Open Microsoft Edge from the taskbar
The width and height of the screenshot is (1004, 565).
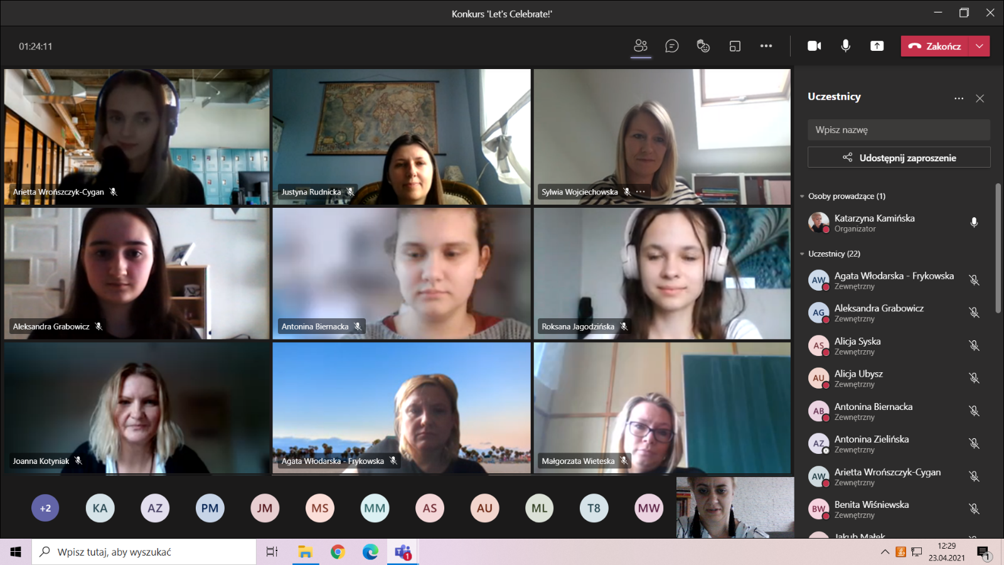click(370, 552)
